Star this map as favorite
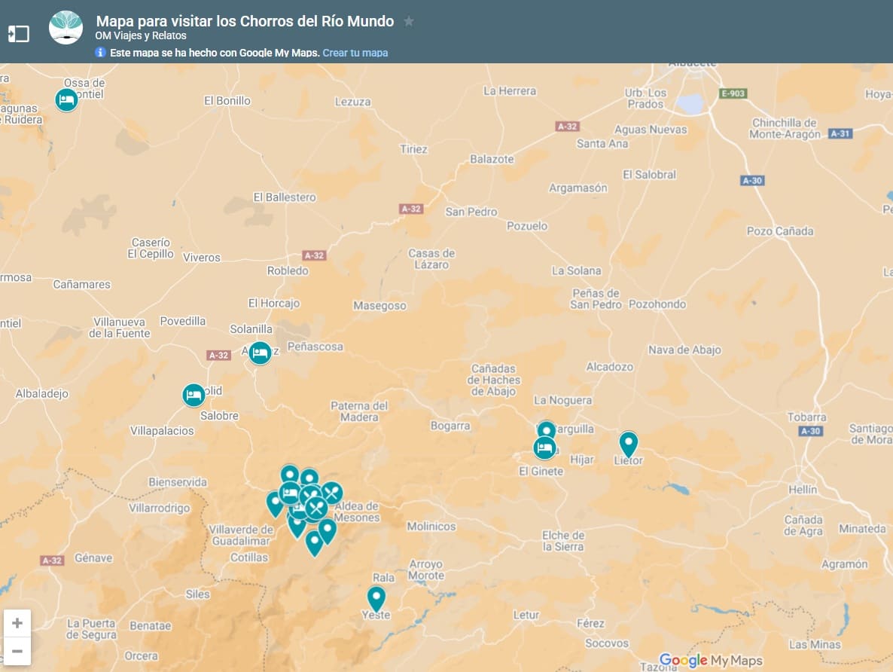The height and width of the screenshot is (672, 893). coord(408,22)
